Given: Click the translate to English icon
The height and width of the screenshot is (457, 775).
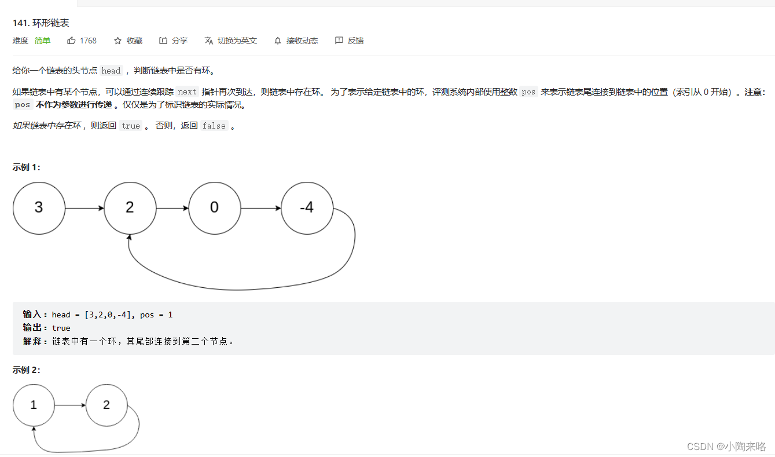Looking at the screenshot, I should pyautogui.click(x=209, y=41).
